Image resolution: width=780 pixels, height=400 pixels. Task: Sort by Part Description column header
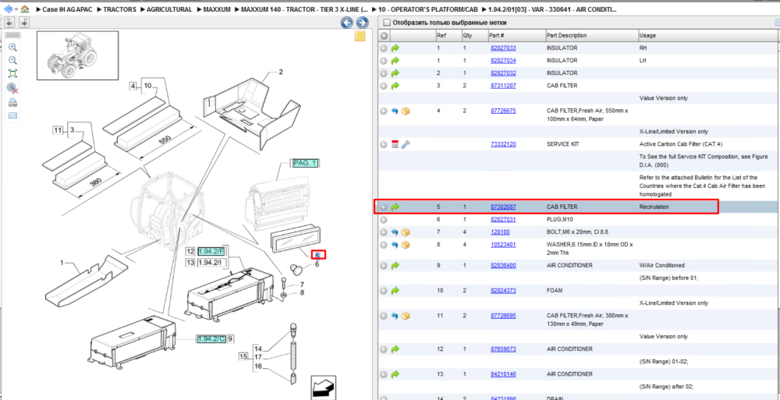click(566, 35)
